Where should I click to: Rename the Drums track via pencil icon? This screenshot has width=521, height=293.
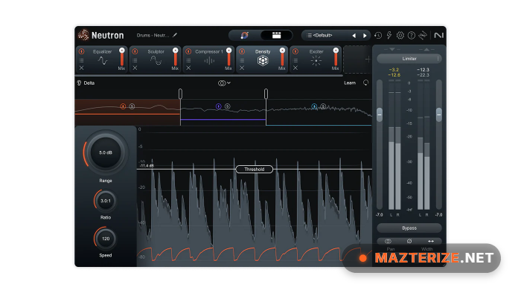click(x=175, y=35)
